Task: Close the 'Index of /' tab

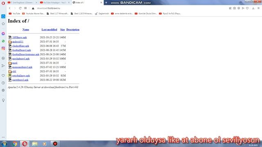Action: [101, 2]
